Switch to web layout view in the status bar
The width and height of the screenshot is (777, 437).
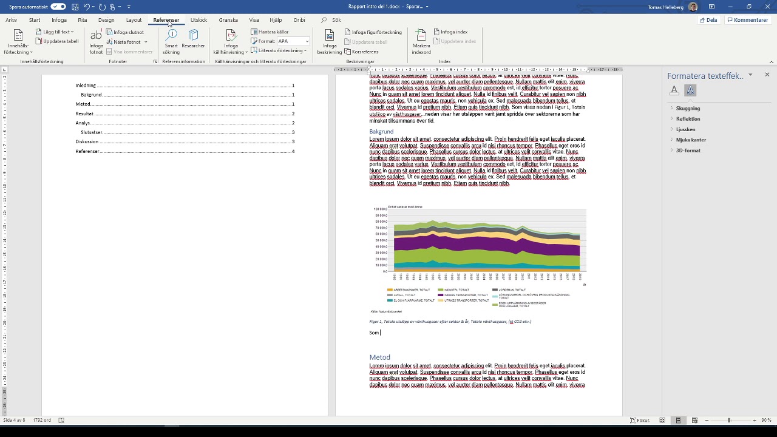[694, 420]
